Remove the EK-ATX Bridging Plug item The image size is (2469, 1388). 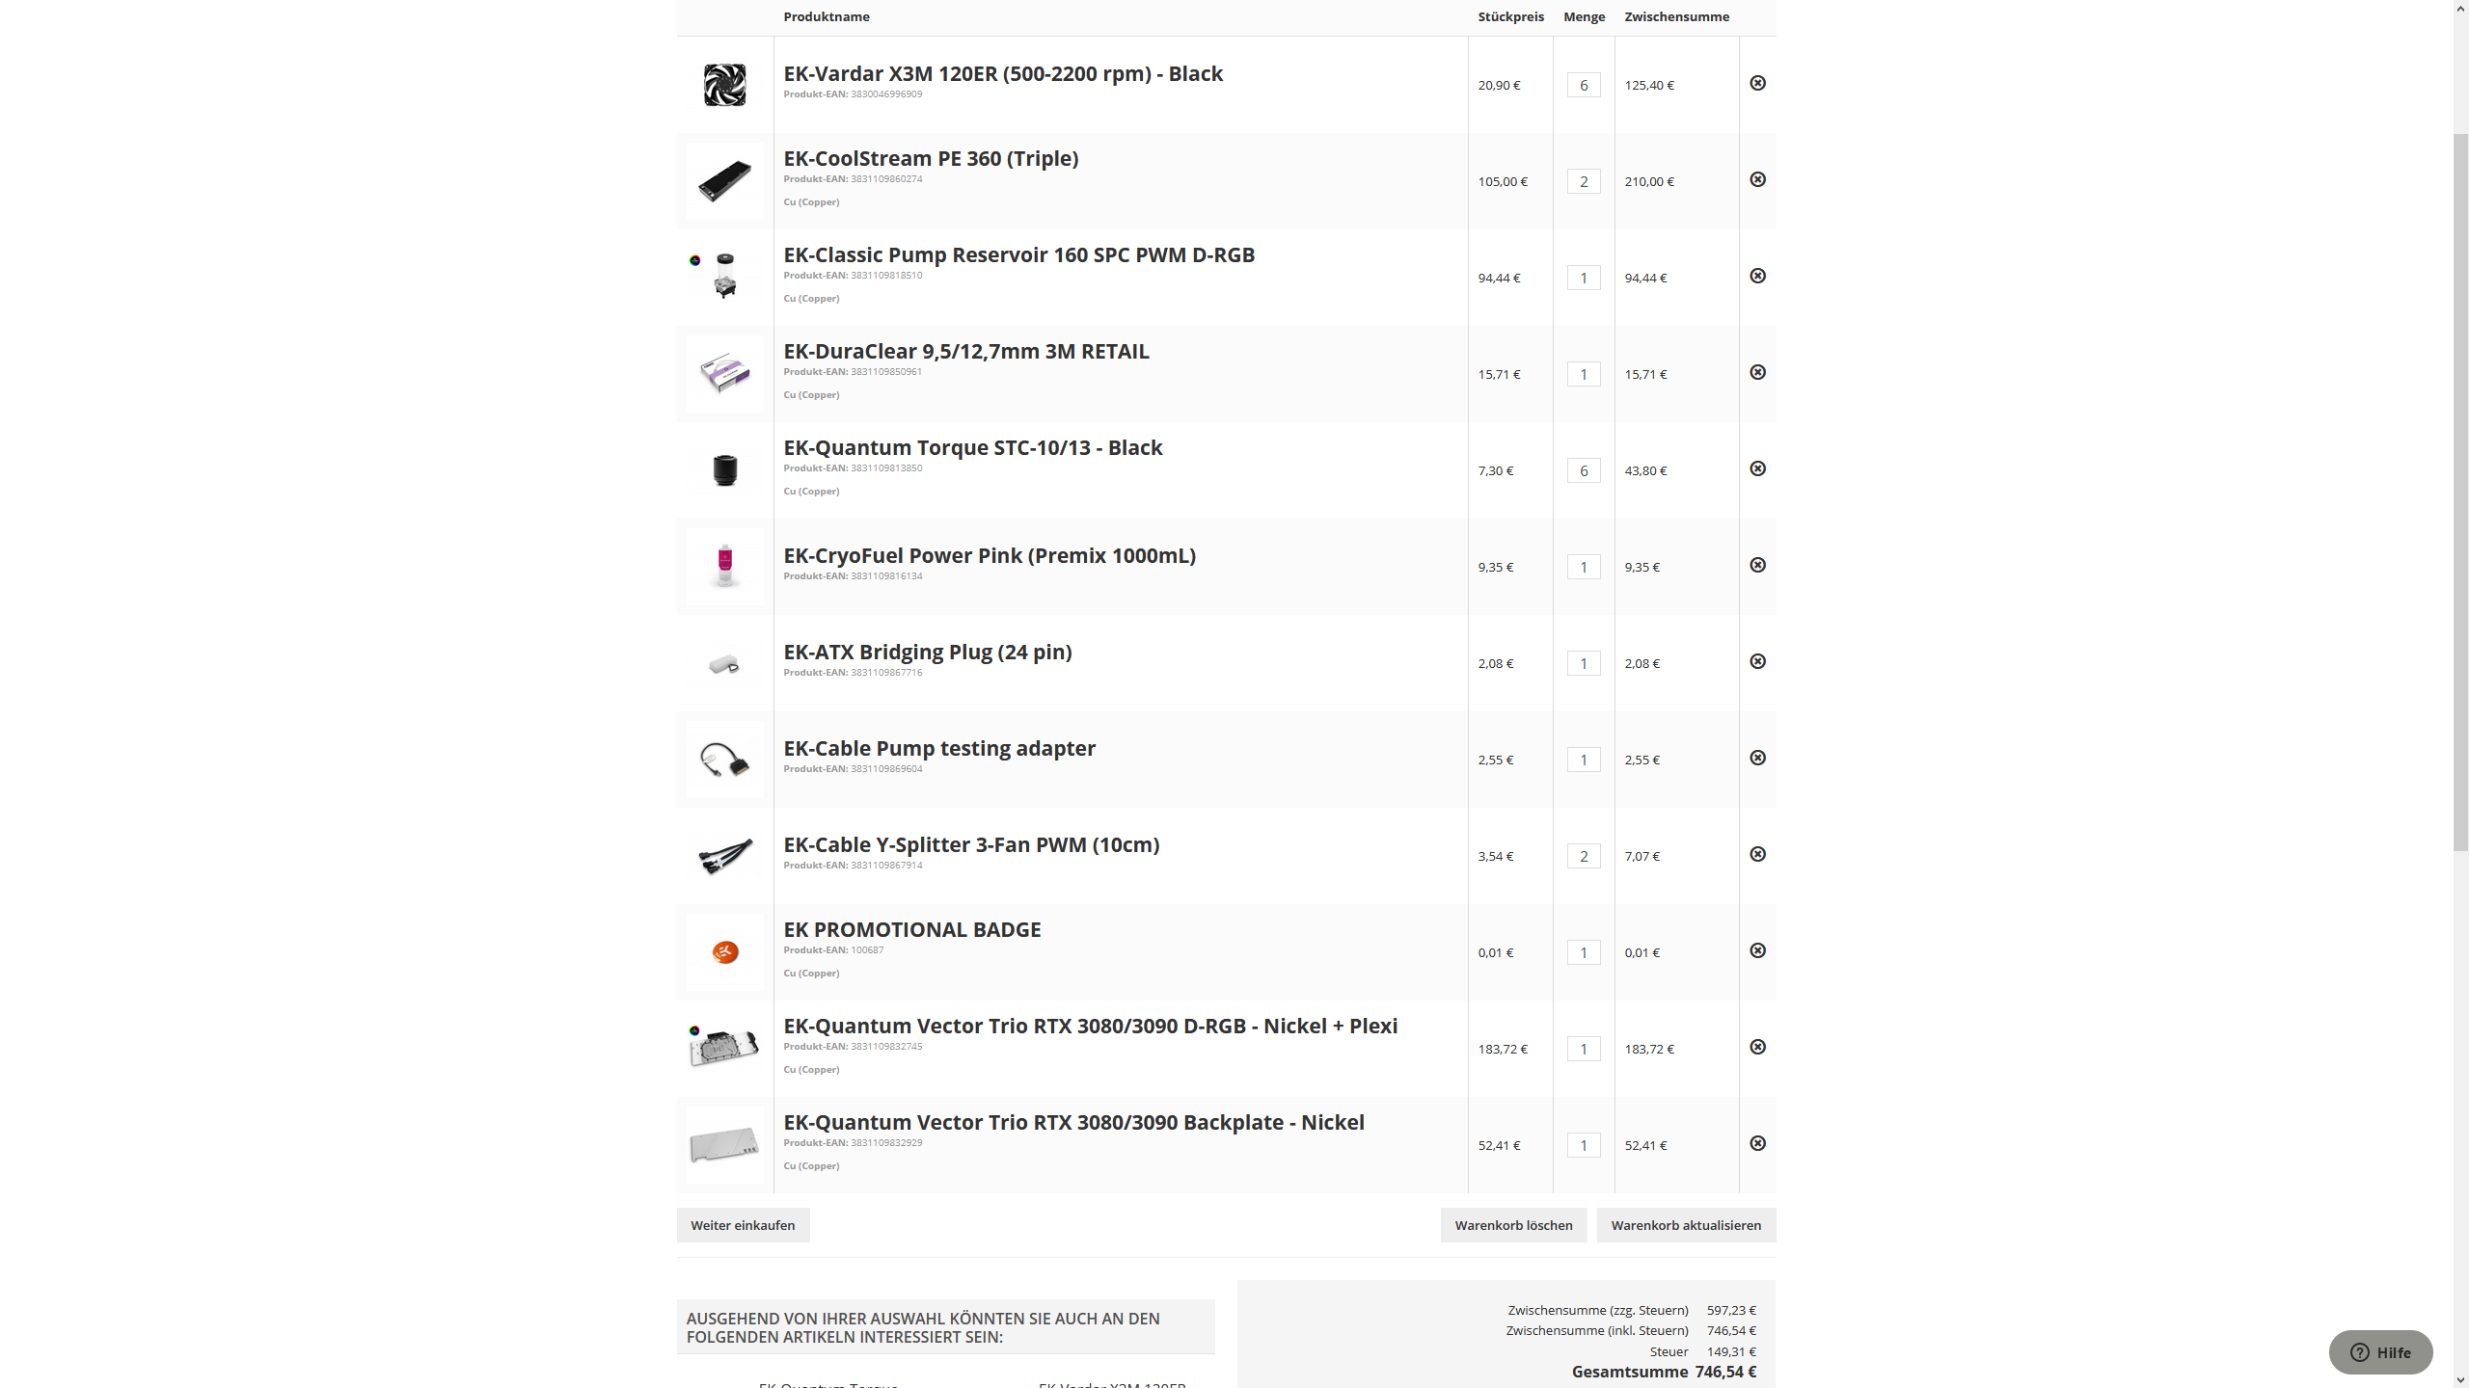click(x=1757, y=661)
